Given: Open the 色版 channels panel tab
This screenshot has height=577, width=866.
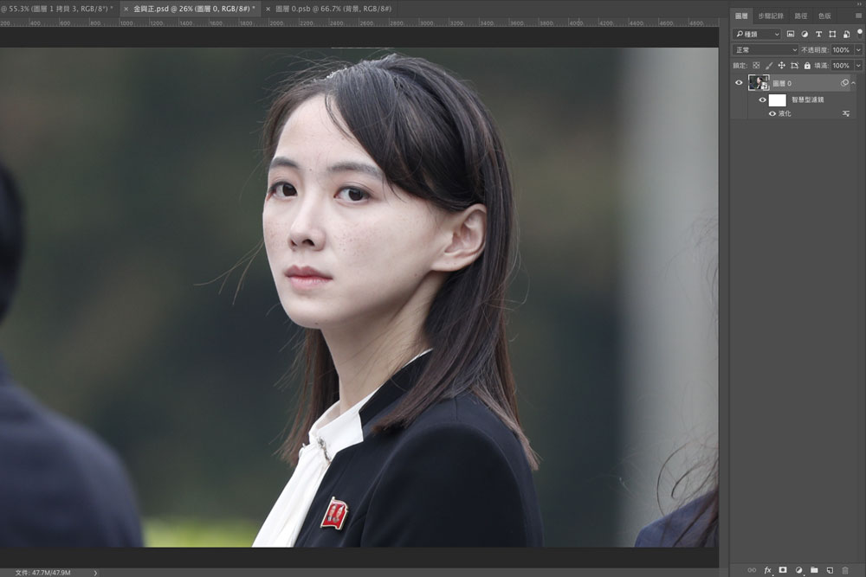Looking at the screenshot, I should pos(824,16).
